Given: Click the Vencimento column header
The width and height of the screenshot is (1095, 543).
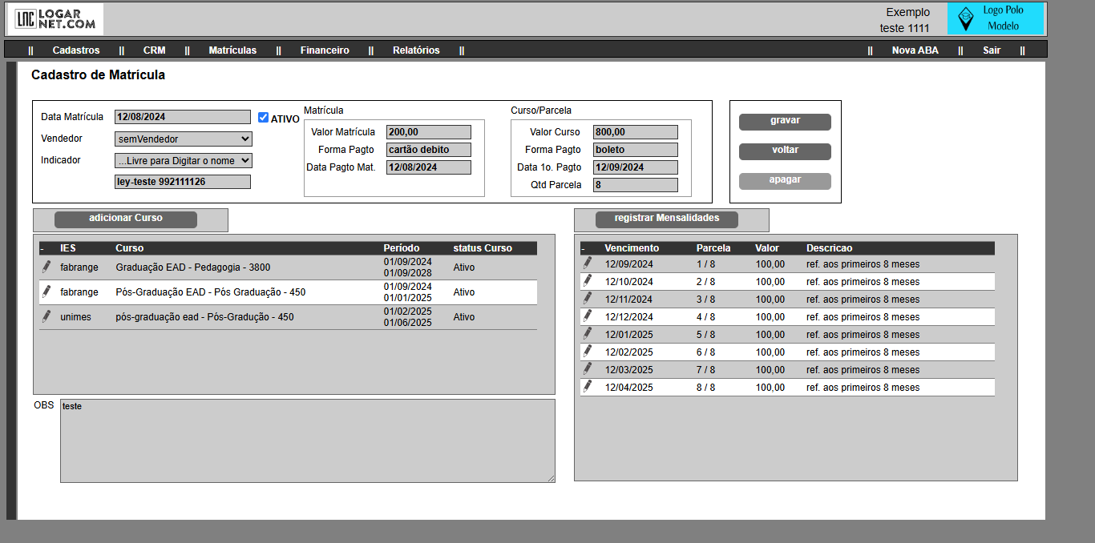Looking at the screenshot, I should point(632,248).
